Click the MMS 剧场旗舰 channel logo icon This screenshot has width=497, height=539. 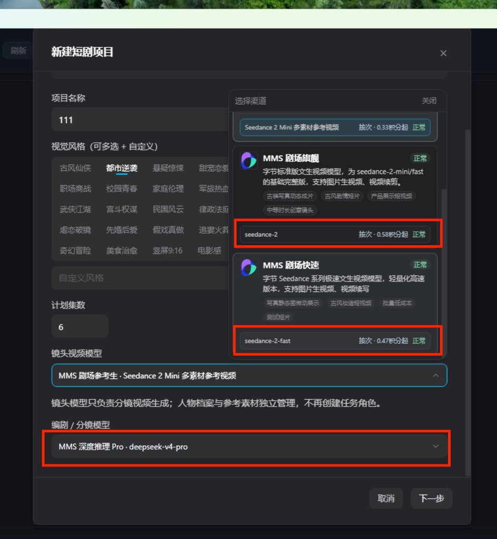pos(248,161)
